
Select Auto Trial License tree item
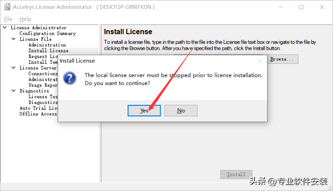point(38,108)
